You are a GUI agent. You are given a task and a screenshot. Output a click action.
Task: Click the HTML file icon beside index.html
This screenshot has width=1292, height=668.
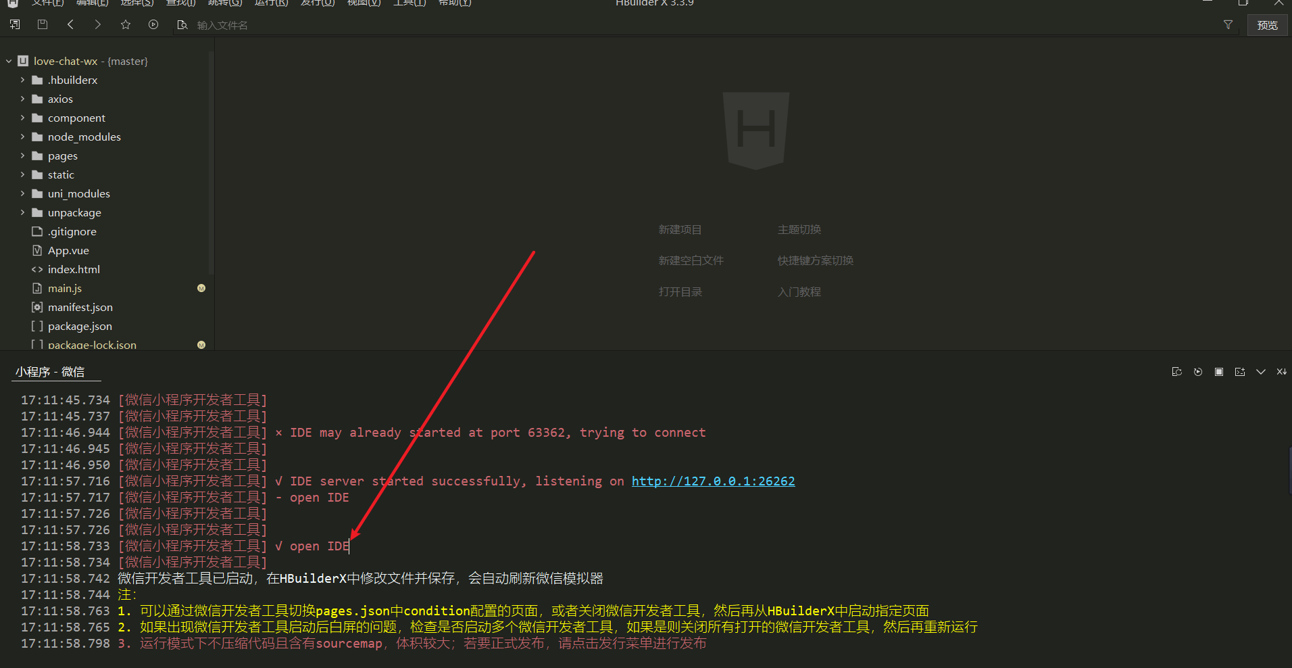[37, 269]
